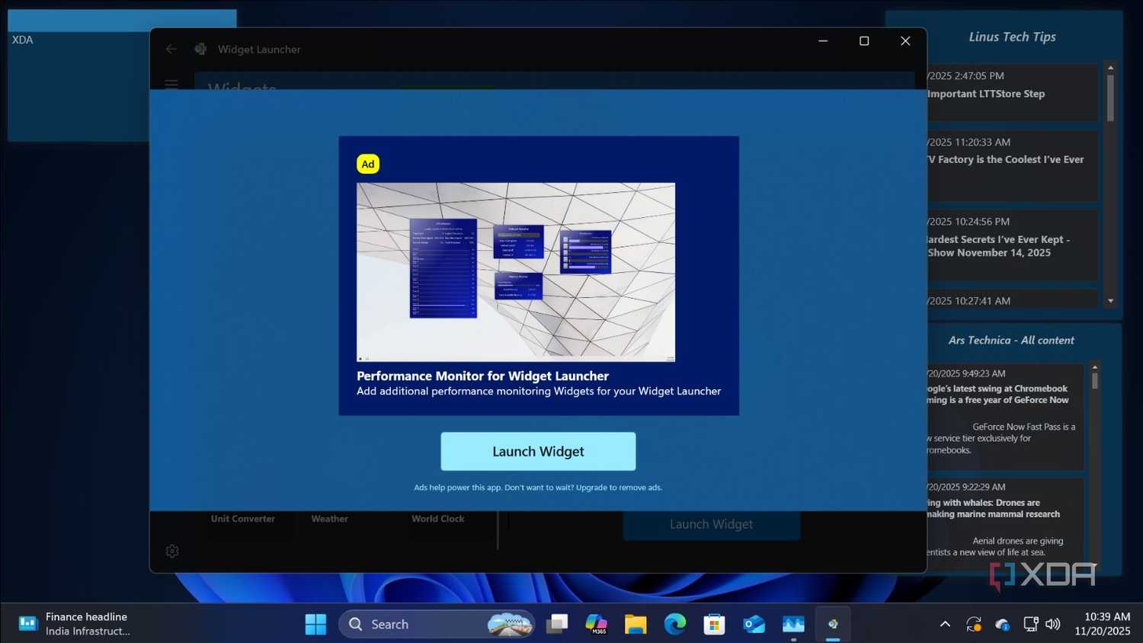The height and width of the screenshot is (643, 1143).
Task: Click the yellow Ad badge
Action: click(x=368, y=164)
